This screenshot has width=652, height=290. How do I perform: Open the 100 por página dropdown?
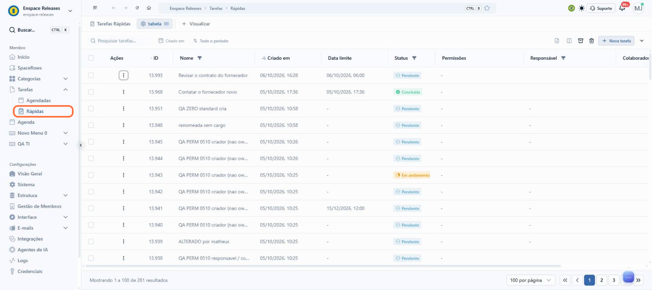(x=531, y=280)
